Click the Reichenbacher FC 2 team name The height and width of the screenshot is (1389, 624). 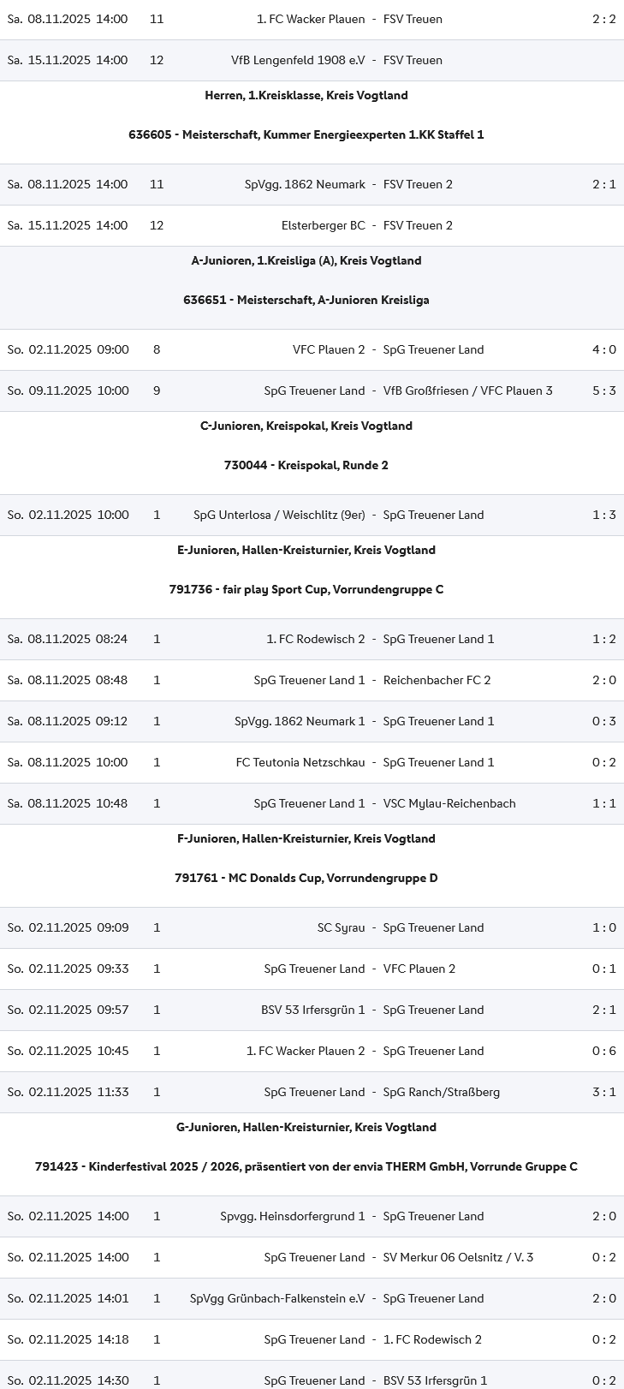(x=437, y=680)
